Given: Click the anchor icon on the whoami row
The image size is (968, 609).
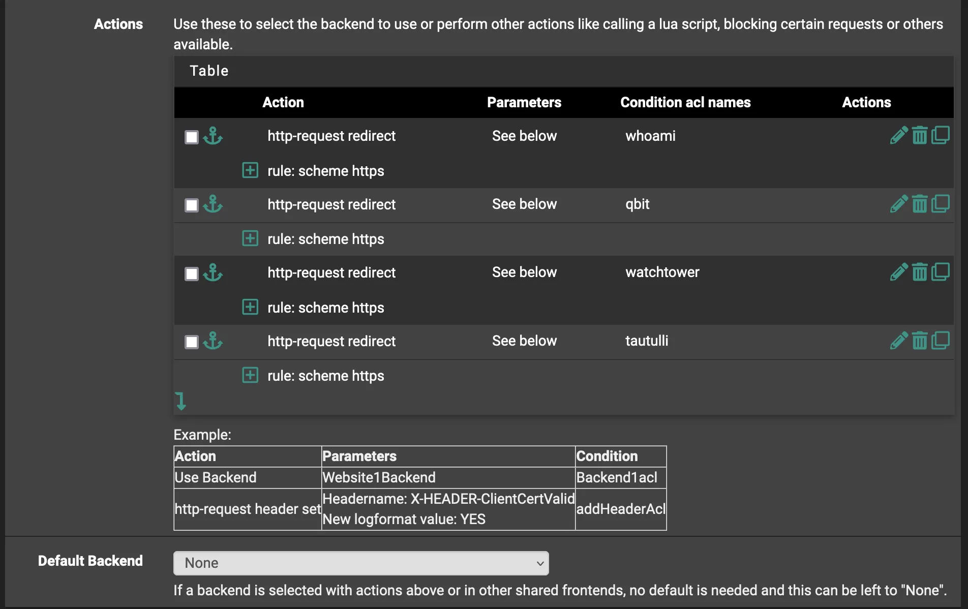Looking at the screenshot, I should tap(213, 136).
